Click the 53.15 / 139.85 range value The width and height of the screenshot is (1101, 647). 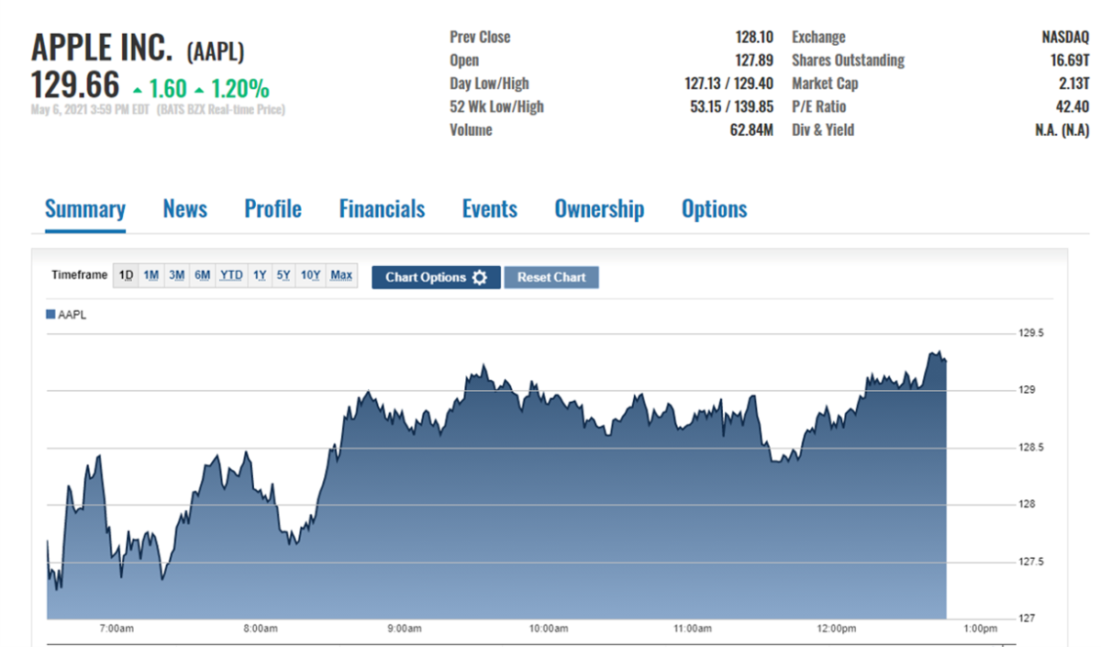pos(732,106)
